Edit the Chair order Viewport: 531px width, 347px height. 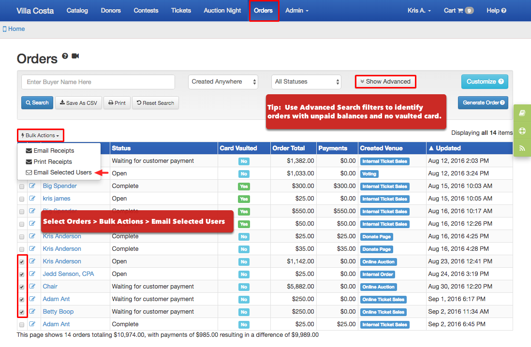pos(32,287)
